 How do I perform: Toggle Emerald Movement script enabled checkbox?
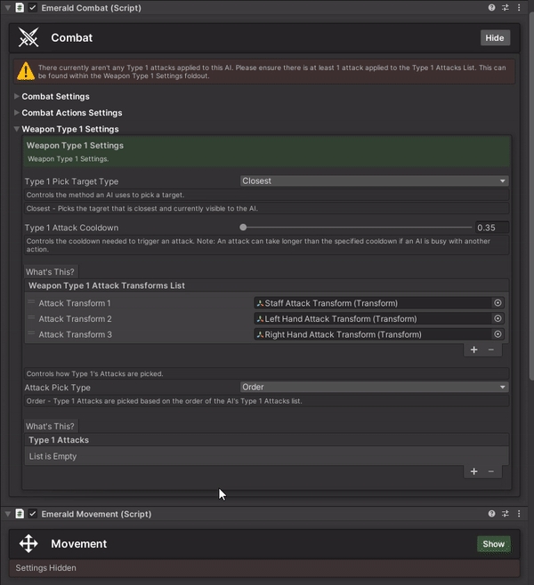tap(33, 514)
